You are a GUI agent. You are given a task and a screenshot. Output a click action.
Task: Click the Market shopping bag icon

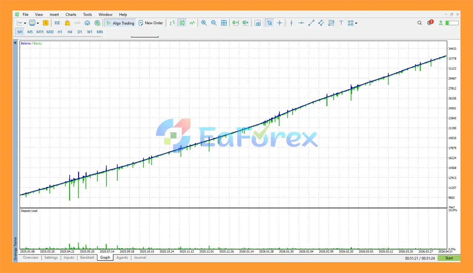pos(67,23)
